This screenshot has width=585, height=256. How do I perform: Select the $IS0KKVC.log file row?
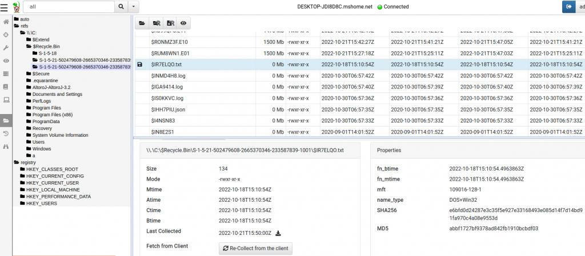[359, 98]
